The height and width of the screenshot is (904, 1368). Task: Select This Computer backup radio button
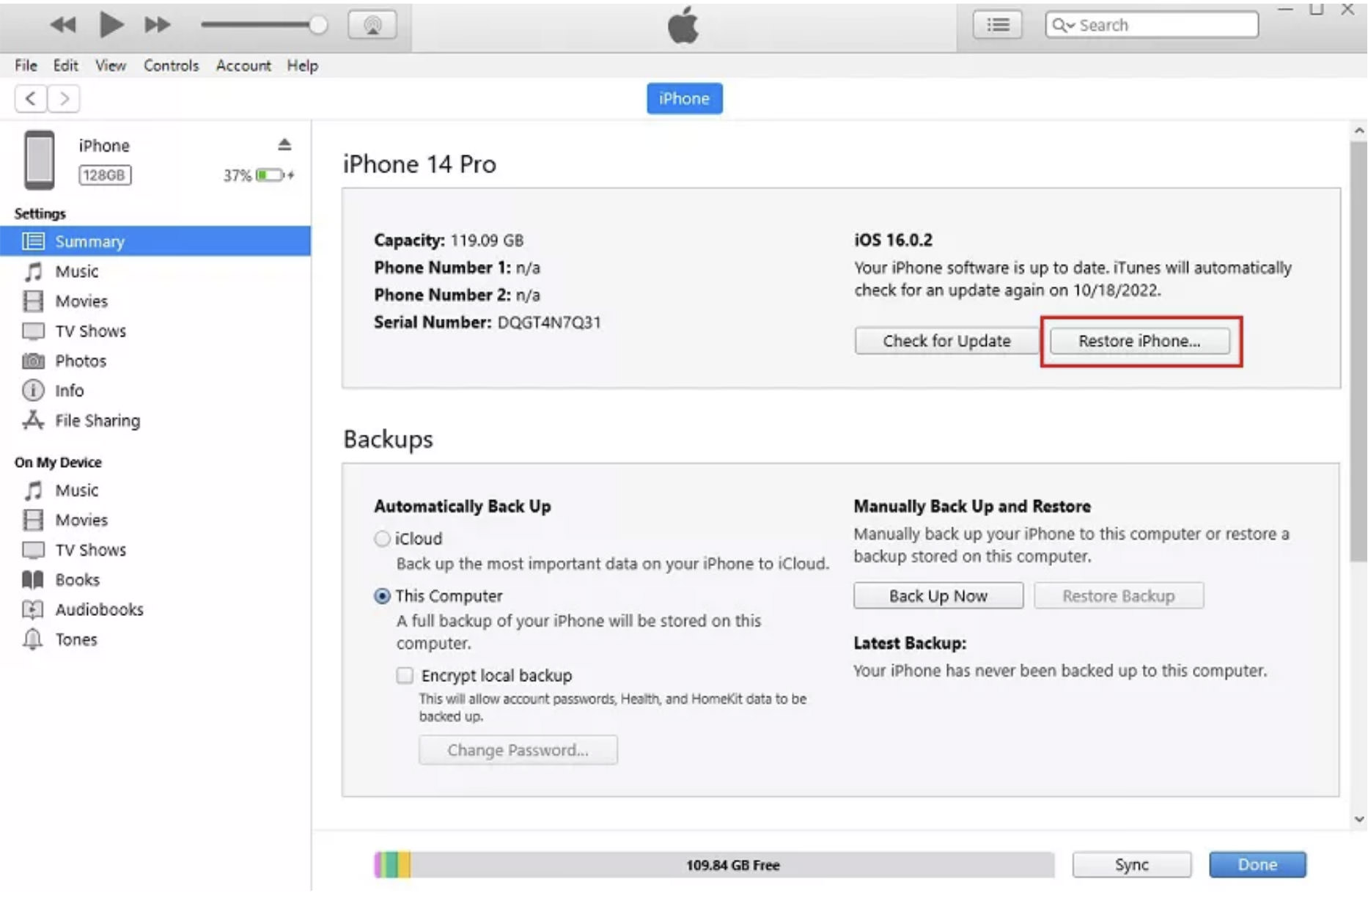382,596
